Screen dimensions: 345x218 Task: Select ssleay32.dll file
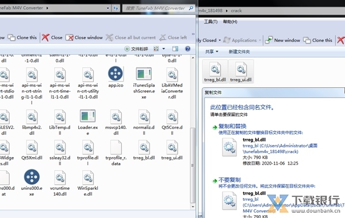point(60,153)
